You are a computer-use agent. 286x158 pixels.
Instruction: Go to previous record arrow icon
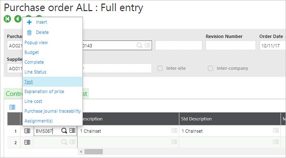click(18, 19)
